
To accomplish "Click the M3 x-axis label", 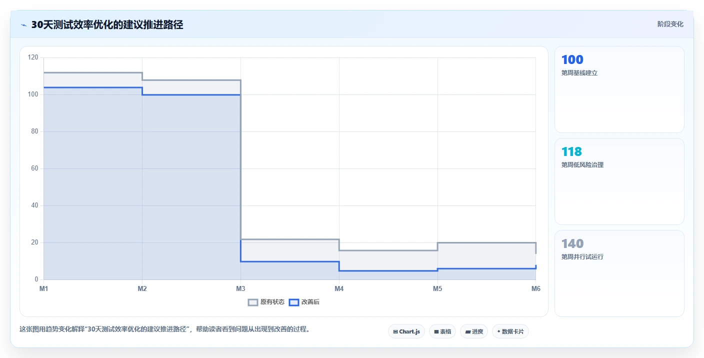I will [x=240, y=288].
